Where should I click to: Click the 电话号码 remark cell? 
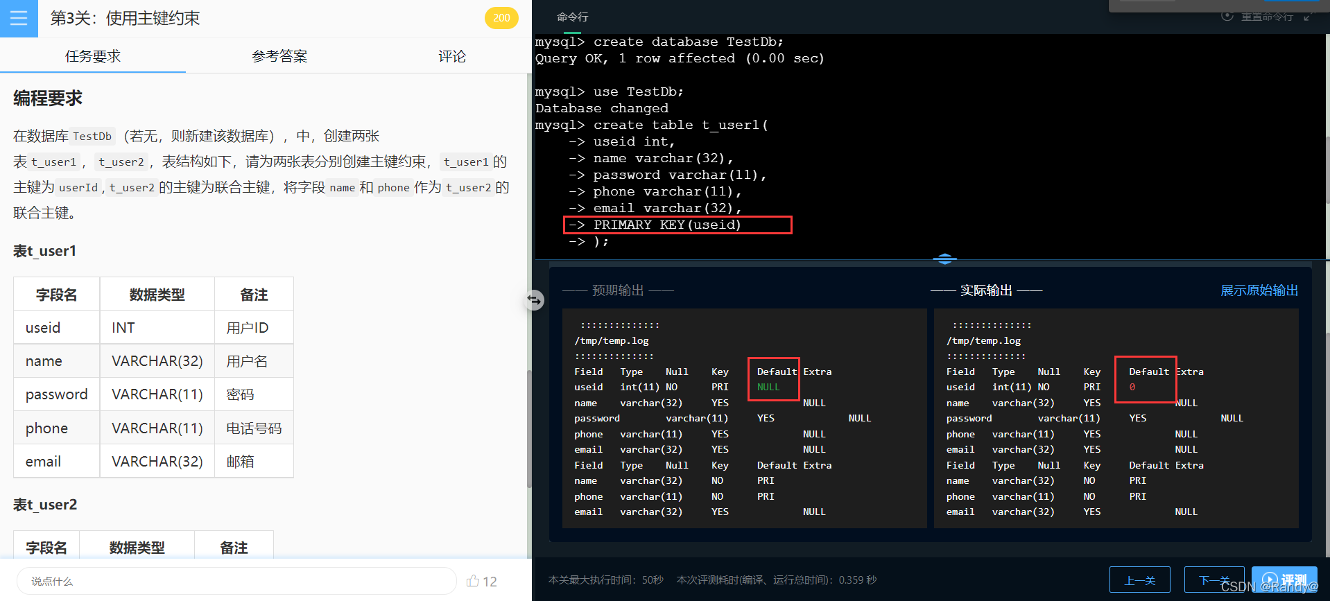[x=254, y=428]
